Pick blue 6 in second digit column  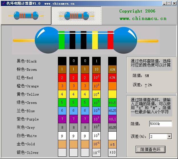tap(74, 111)
